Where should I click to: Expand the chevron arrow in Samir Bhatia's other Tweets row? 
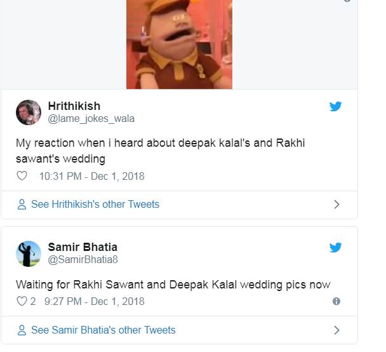(336, 330)
